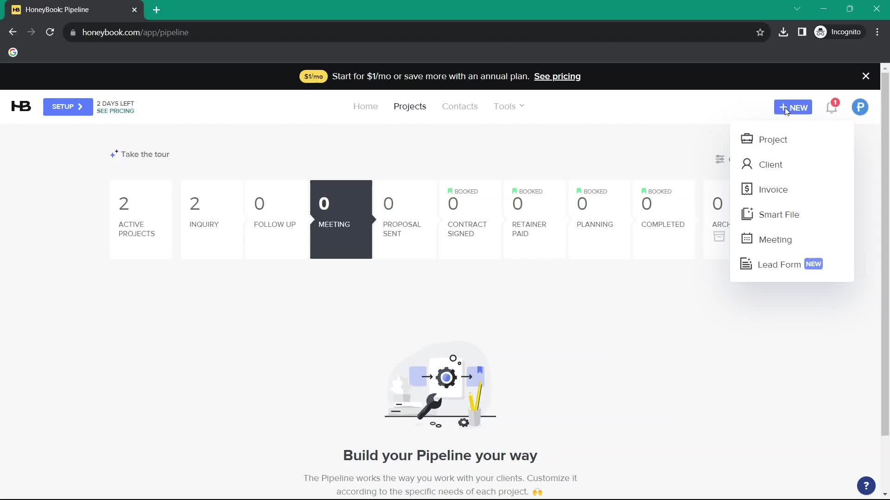Click the site info lock icon
The height and width of the screenshot is (500, 890).
[73, 32]
